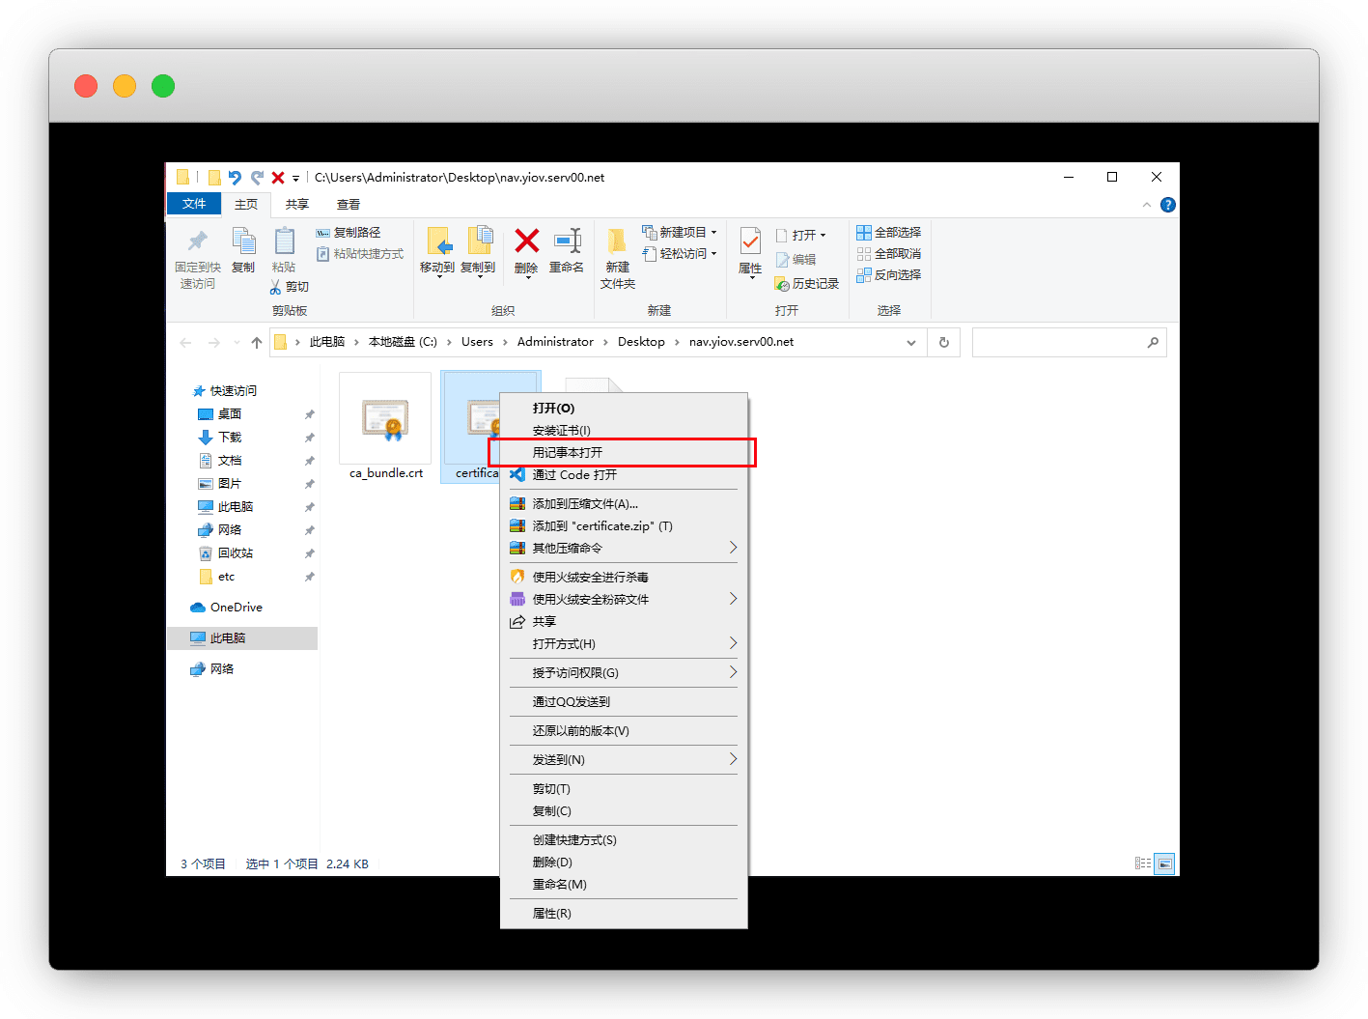1368x1019 pixels.
Task: Click Select All (全部选择) in ribbon
Action: (x=889, y=233)
